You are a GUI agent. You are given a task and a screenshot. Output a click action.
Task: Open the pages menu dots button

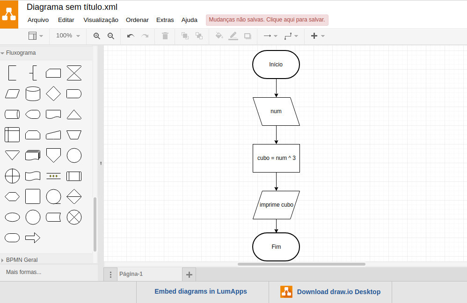[110, 274]
